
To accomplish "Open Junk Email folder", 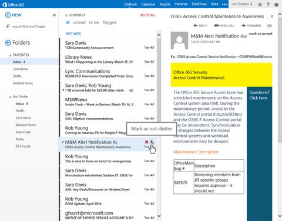I will pyautogui.click(x=23, y=132).
